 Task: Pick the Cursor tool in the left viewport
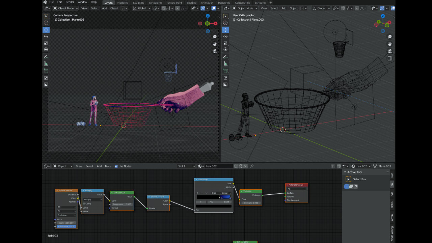coord(46,23)
